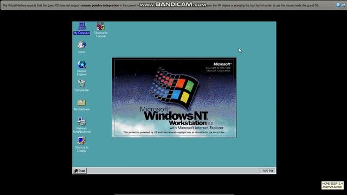The height and width of the screenshot is (195, 347).
Task: Click the Windows NT Workstation splash image
Action: (x=174, y=97)
